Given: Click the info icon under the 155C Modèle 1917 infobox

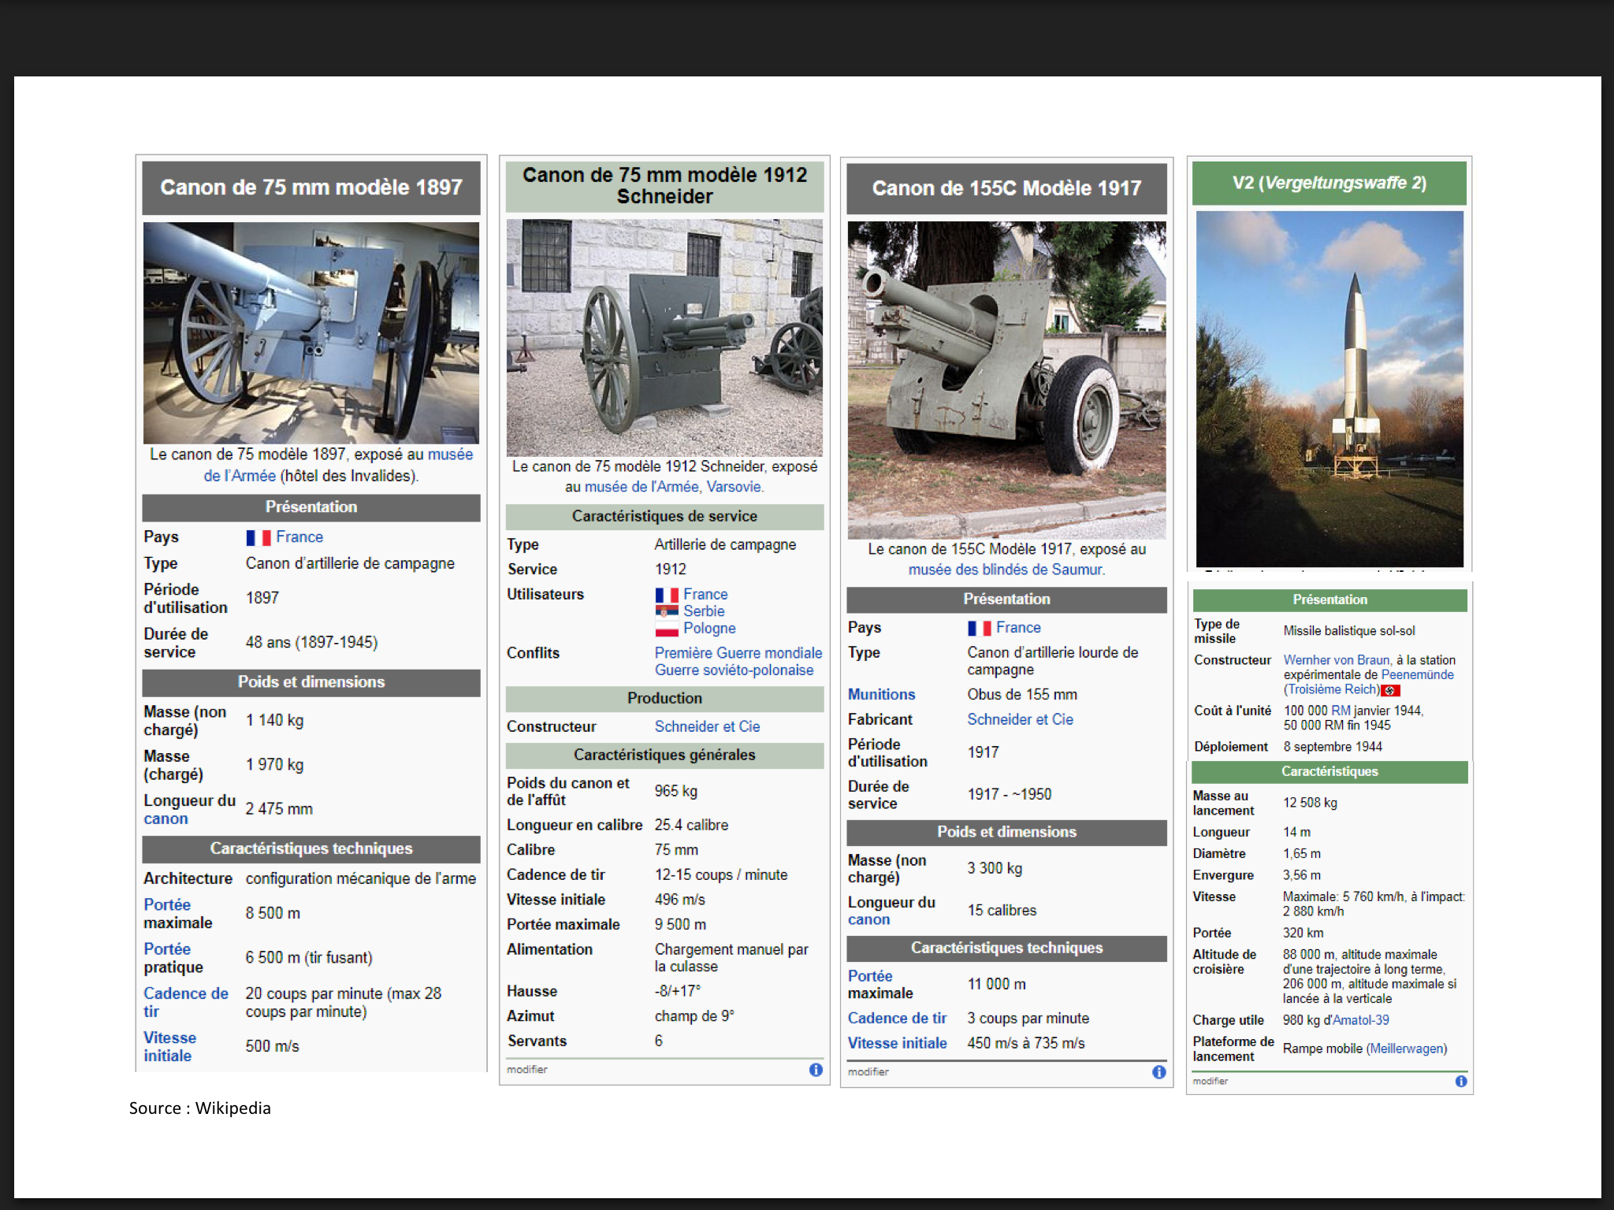Looking at the screenshot, I should pos(1158,1071).
